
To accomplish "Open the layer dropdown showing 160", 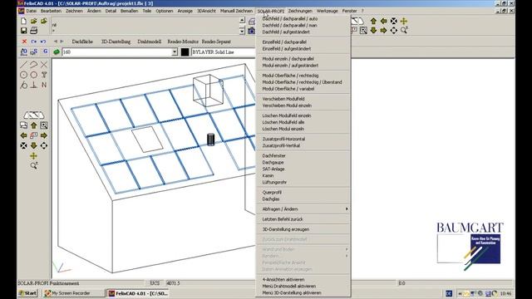I will pos(175,51).
